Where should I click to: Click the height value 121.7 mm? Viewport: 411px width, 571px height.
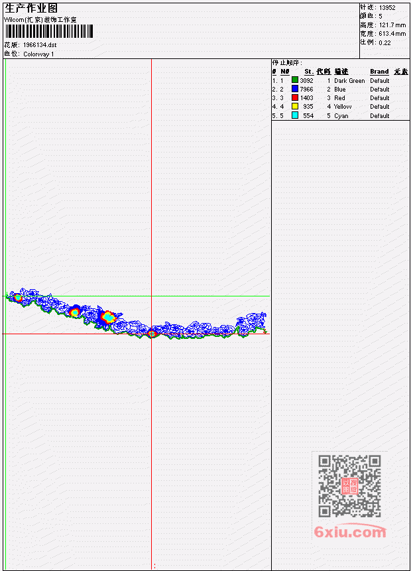click(x=392, y=25)
